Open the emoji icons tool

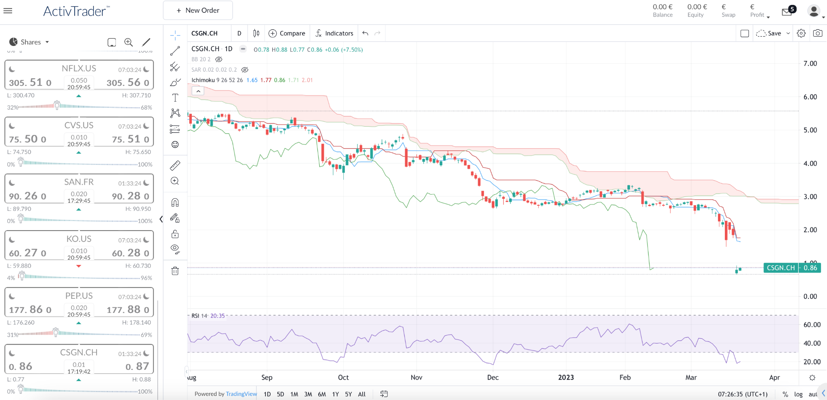175,144
